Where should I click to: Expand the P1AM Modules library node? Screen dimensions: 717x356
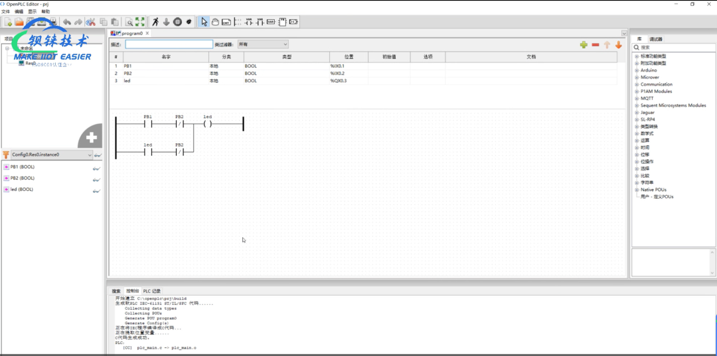click(x=637, y=91)
